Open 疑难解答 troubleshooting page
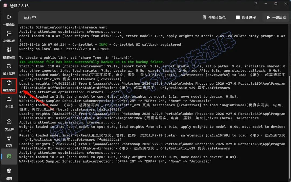Viewport: 291px width, 182px height. (9, 53)
